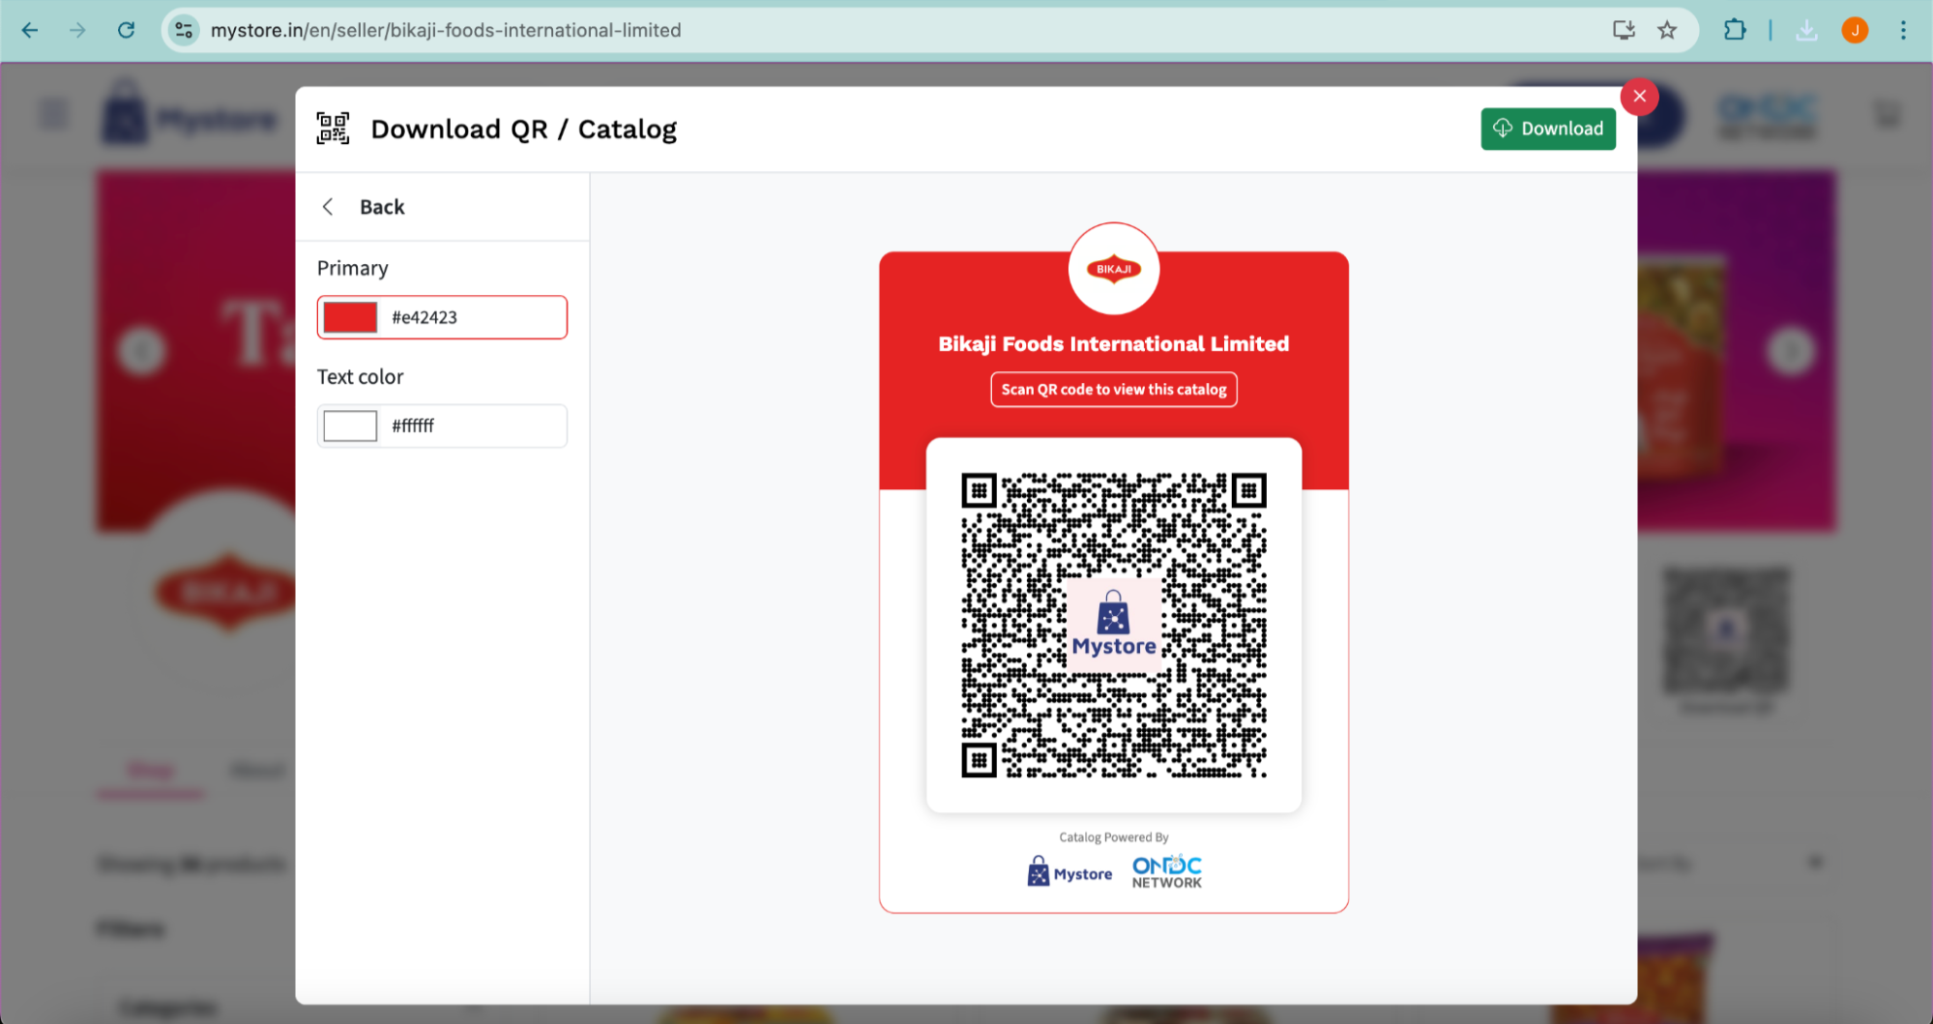The height and width of the screenshot is (1024, 1933).
Task: Click the ONDC Network logo in card footer
Action: (1166, 871)
